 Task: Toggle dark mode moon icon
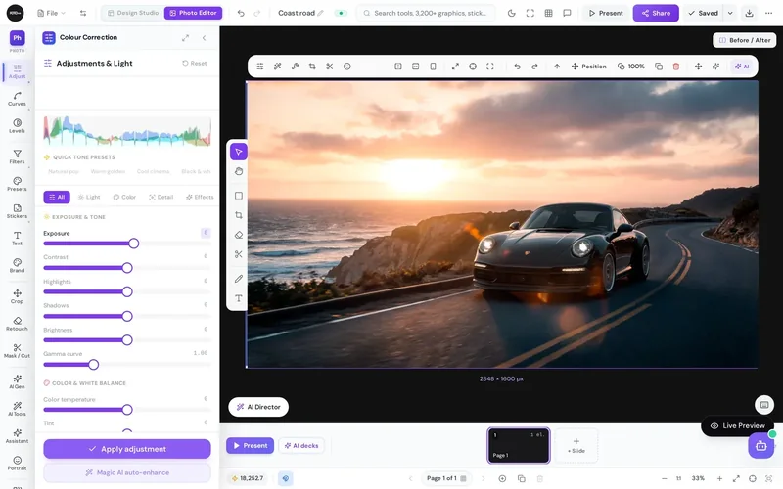click(511, 13)
